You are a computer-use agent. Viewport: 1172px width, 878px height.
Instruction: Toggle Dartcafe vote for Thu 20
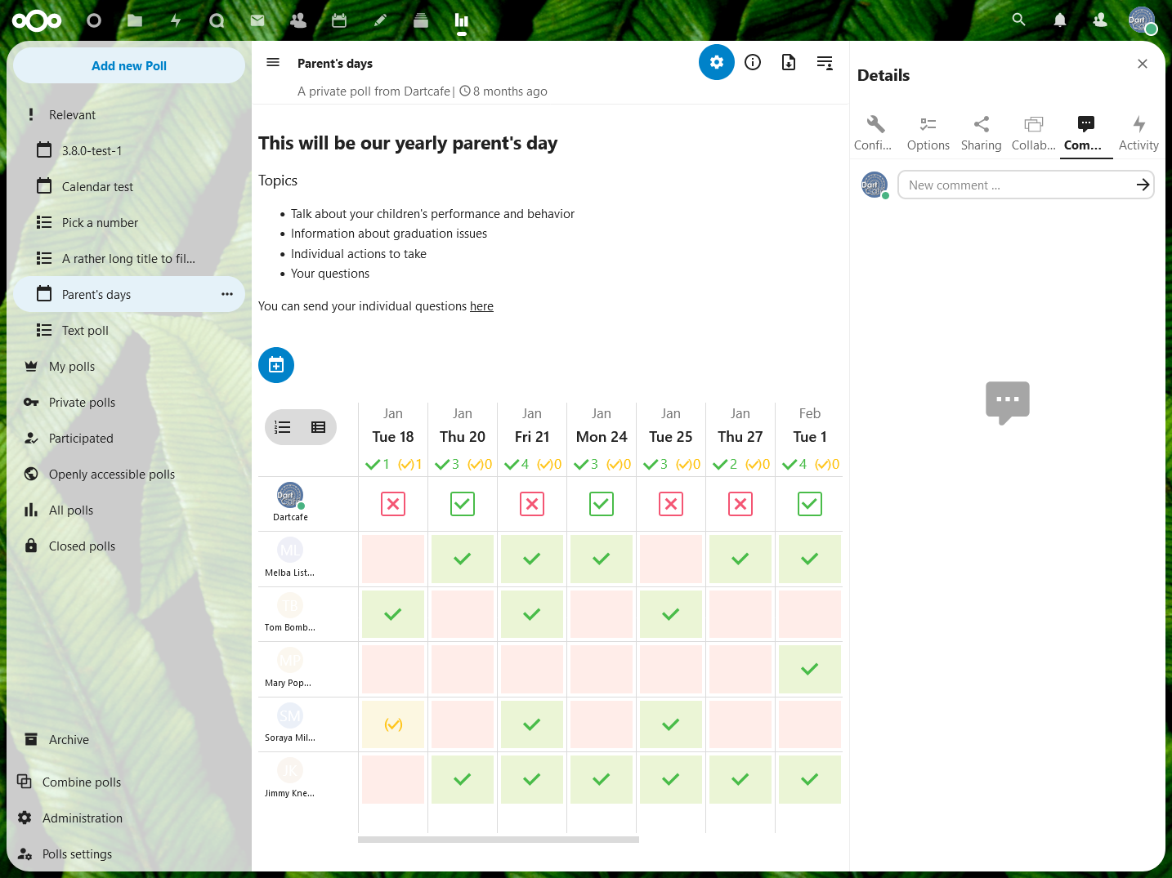(x=463, y=504)
